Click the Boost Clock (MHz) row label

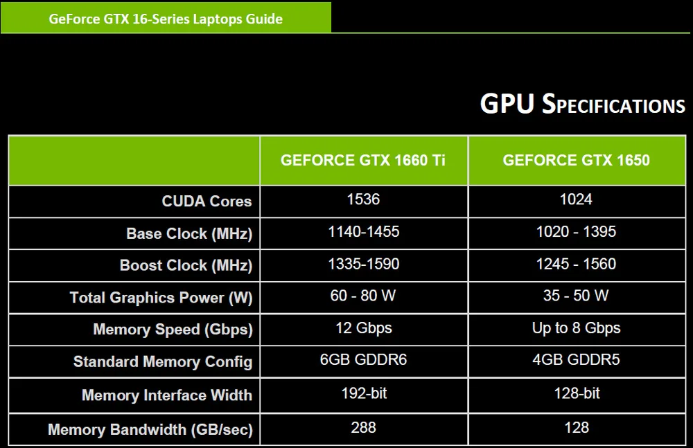coord(186,265)
